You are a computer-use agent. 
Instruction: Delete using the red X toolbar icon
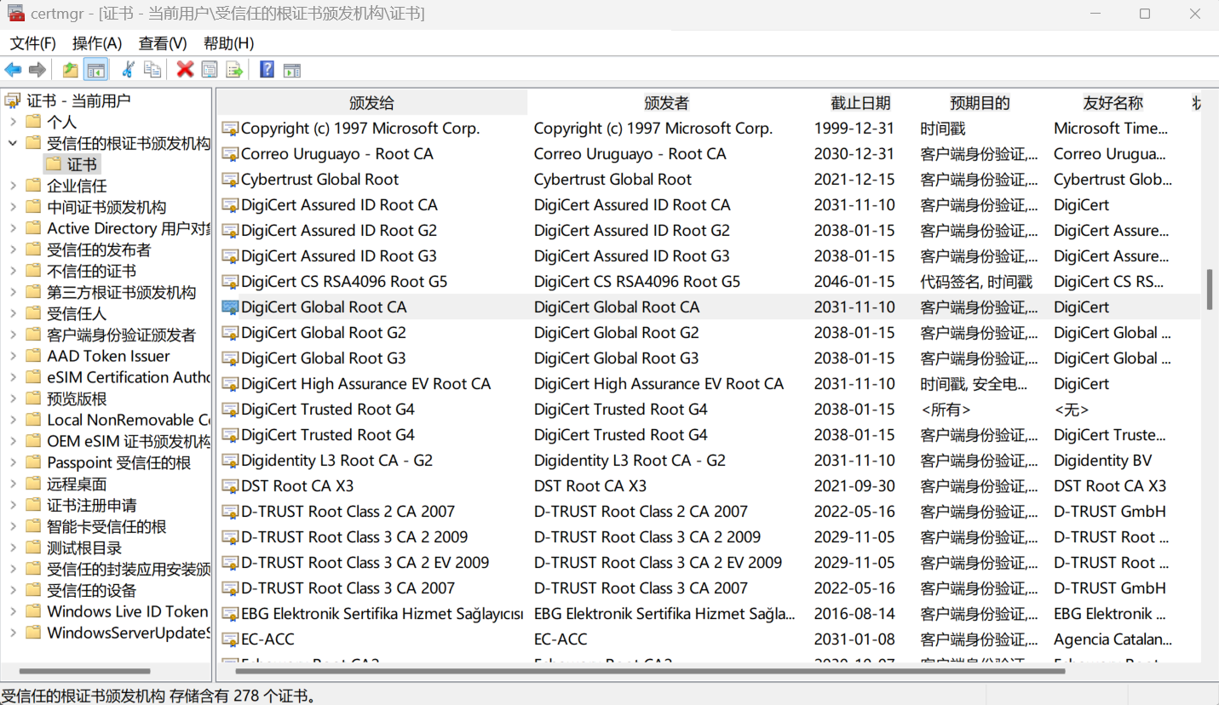click(185, 70)
